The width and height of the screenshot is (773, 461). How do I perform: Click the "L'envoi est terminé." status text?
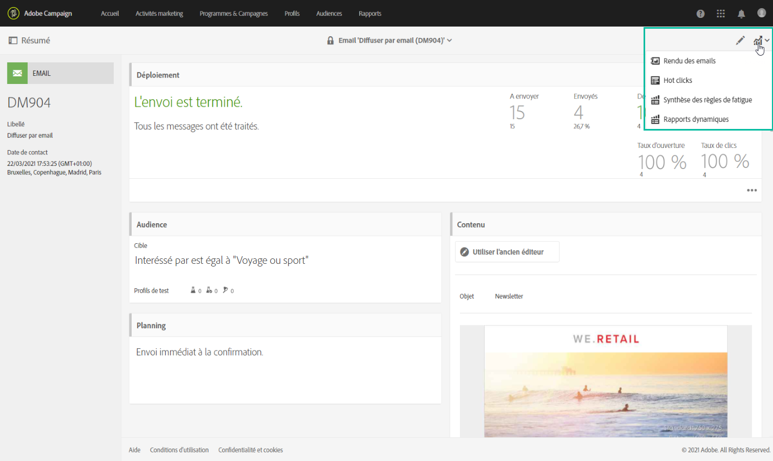tap(189, 102)
